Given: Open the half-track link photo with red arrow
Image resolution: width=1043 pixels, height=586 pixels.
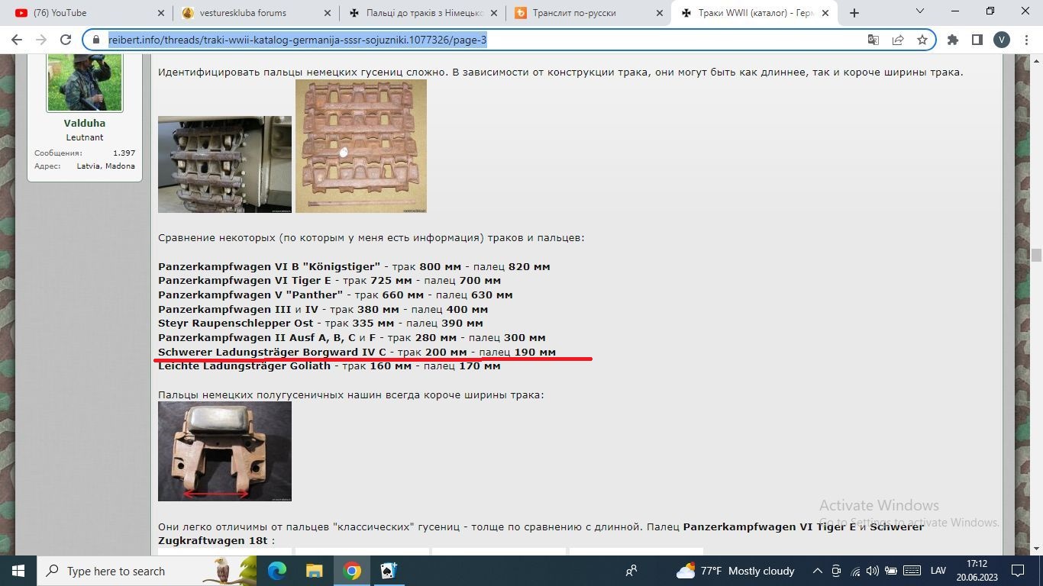Looking at the screenshot, I should pyautogui.click(x=224, y=451).
